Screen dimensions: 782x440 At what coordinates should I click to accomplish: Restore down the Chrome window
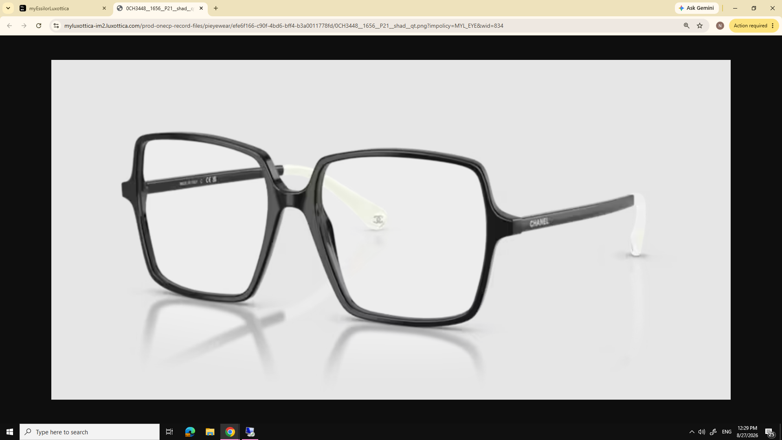754,8
